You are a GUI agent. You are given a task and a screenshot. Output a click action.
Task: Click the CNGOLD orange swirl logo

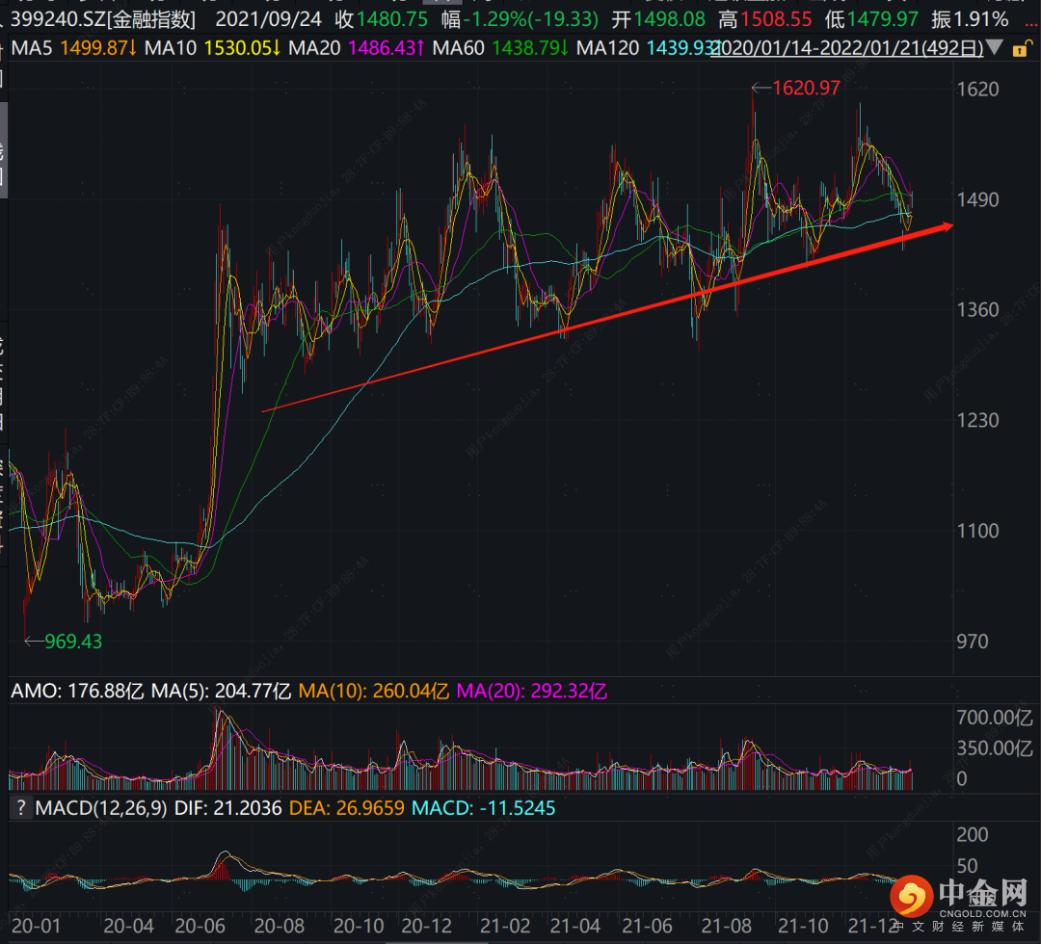pos(912,896)
